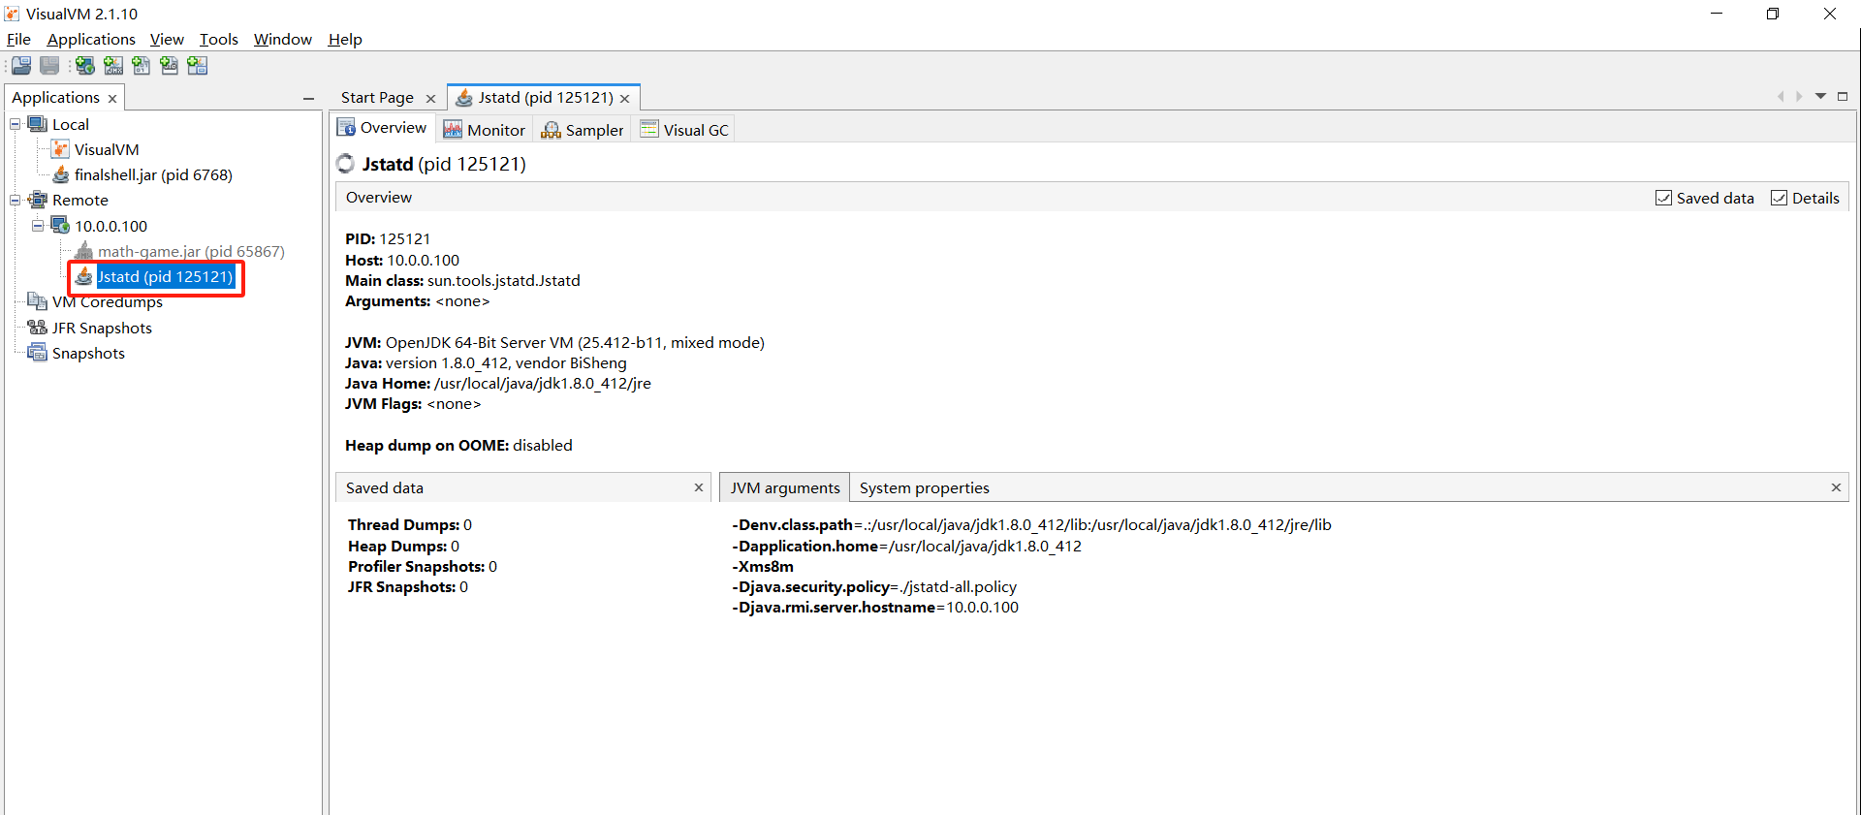This screenshot has width=1861, height=815.
Task: Toggle the Details checkbox
Action: click(x=1780, y=198)
